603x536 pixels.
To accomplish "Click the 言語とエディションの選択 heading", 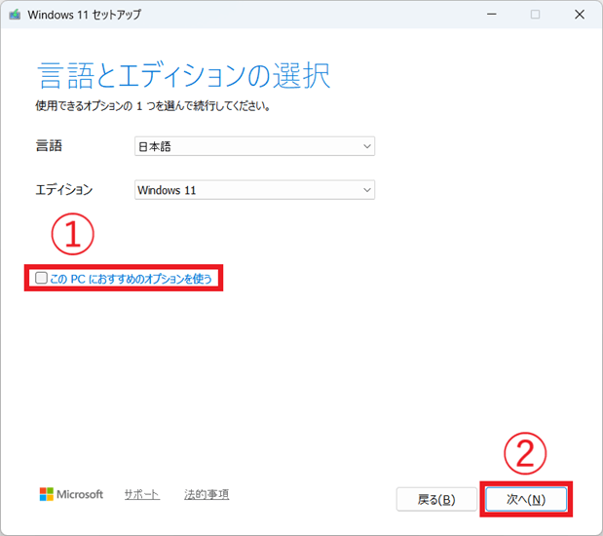I will click(183, 75).
